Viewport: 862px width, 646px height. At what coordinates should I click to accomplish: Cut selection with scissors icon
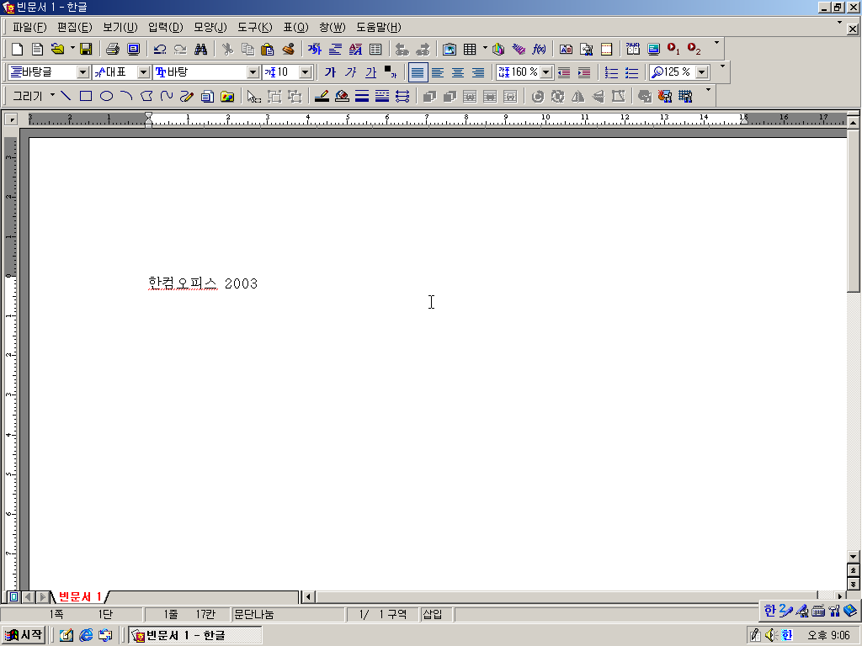(x=227, y=50)
